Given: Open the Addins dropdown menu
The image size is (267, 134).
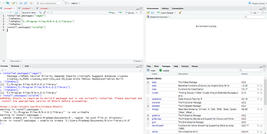Looking at the screenshot, I should (x=75, y=3).
